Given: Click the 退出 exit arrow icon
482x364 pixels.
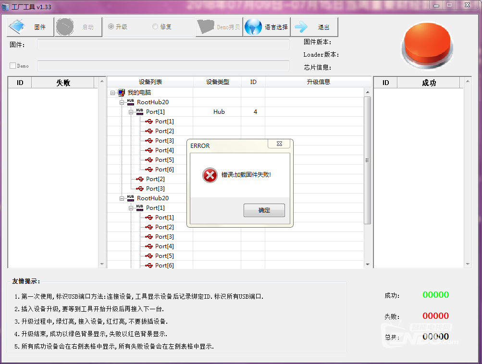Looking at the screenshot, I should coord(301,27).
